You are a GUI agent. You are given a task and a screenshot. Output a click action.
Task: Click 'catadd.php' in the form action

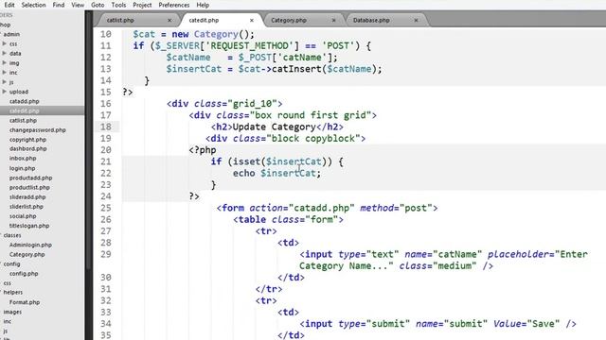click(322, 208)
